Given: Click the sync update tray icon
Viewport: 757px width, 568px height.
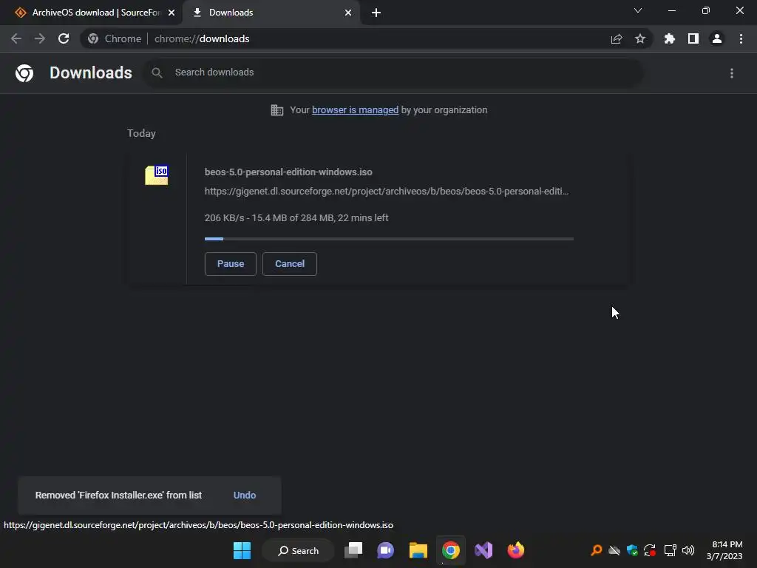Looking at the screenshot, I should (651, 550).
